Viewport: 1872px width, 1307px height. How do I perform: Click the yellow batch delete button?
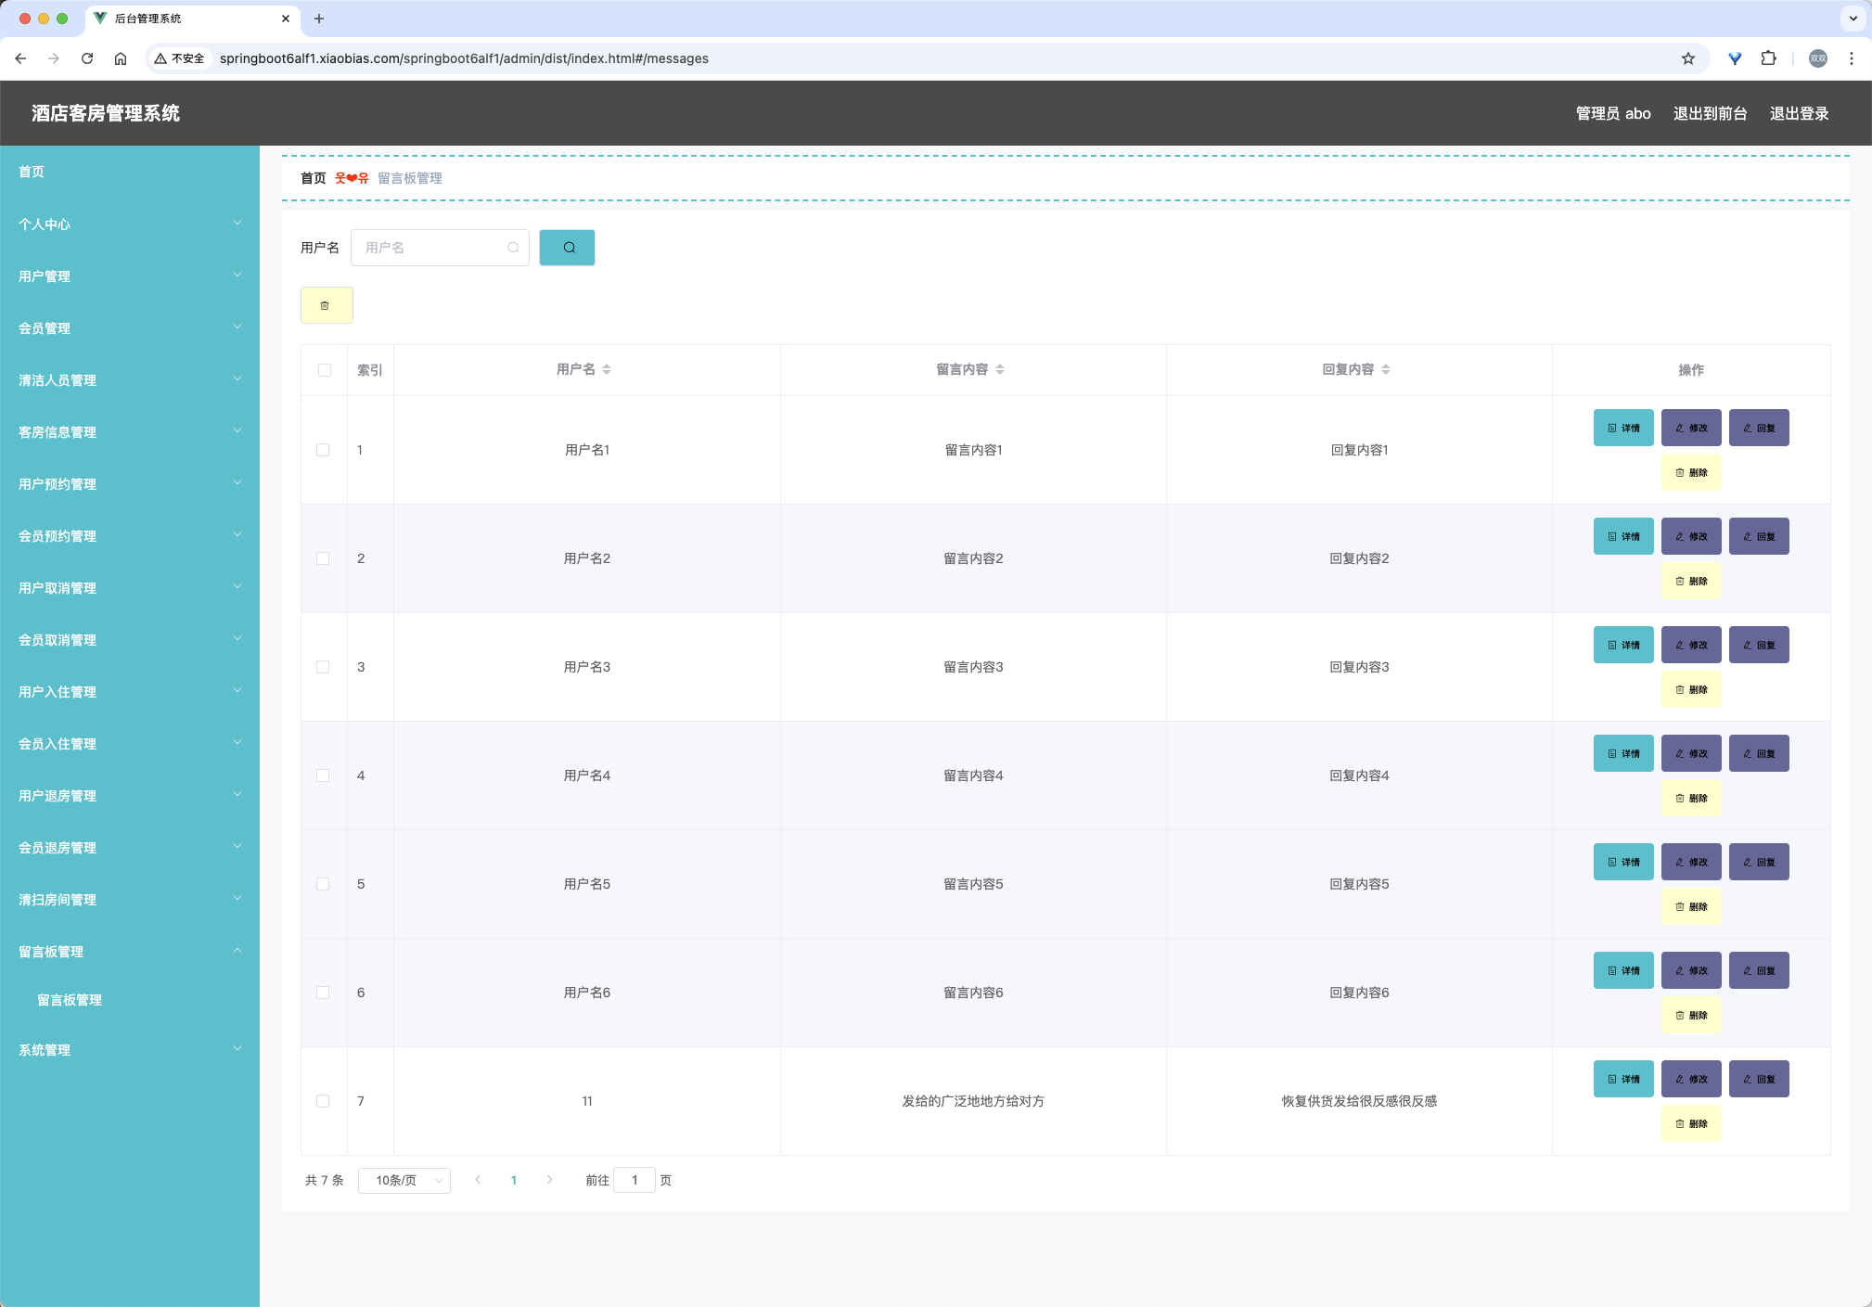click(x=327, y=305)
